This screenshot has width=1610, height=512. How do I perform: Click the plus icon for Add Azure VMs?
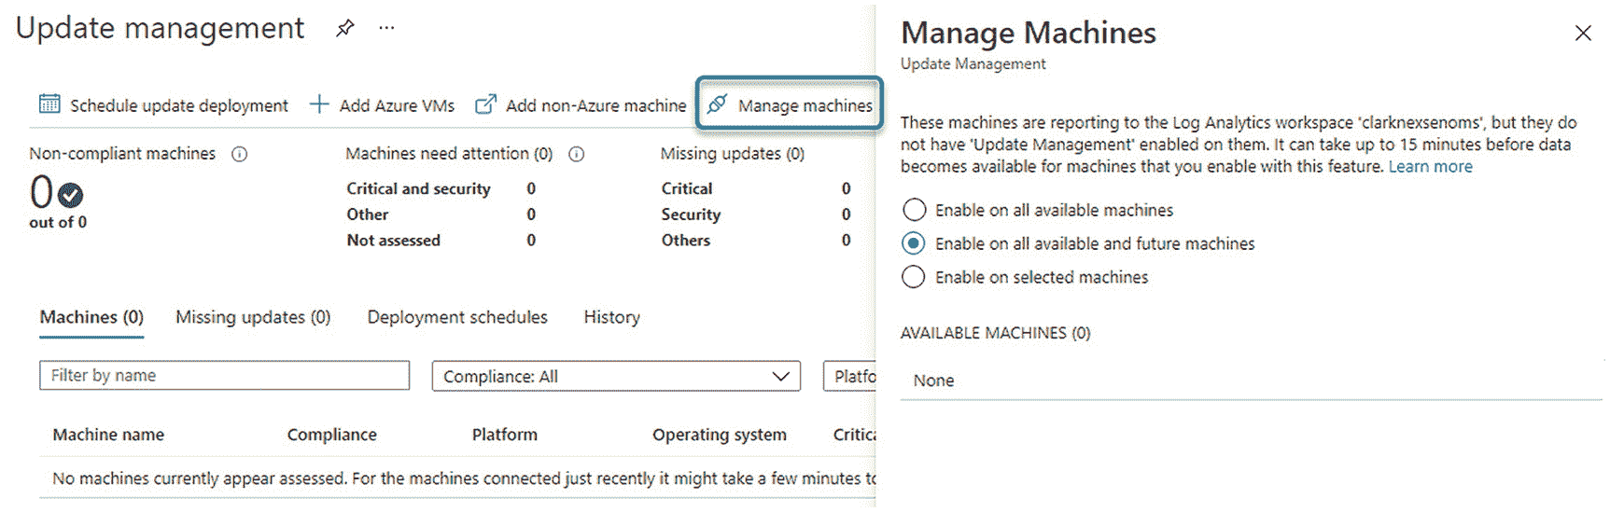pyautogui.click(x=319, y=104)
